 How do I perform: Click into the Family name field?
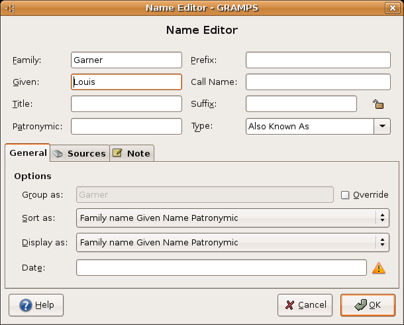tap(126, 60)
